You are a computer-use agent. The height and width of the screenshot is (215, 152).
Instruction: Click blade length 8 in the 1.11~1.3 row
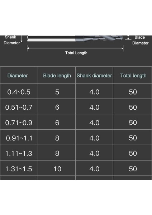click(57, 153)
